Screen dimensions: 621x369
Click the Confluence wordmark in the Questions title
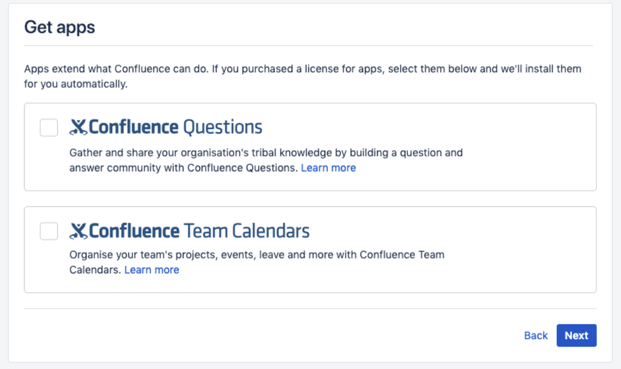point(134,127)
